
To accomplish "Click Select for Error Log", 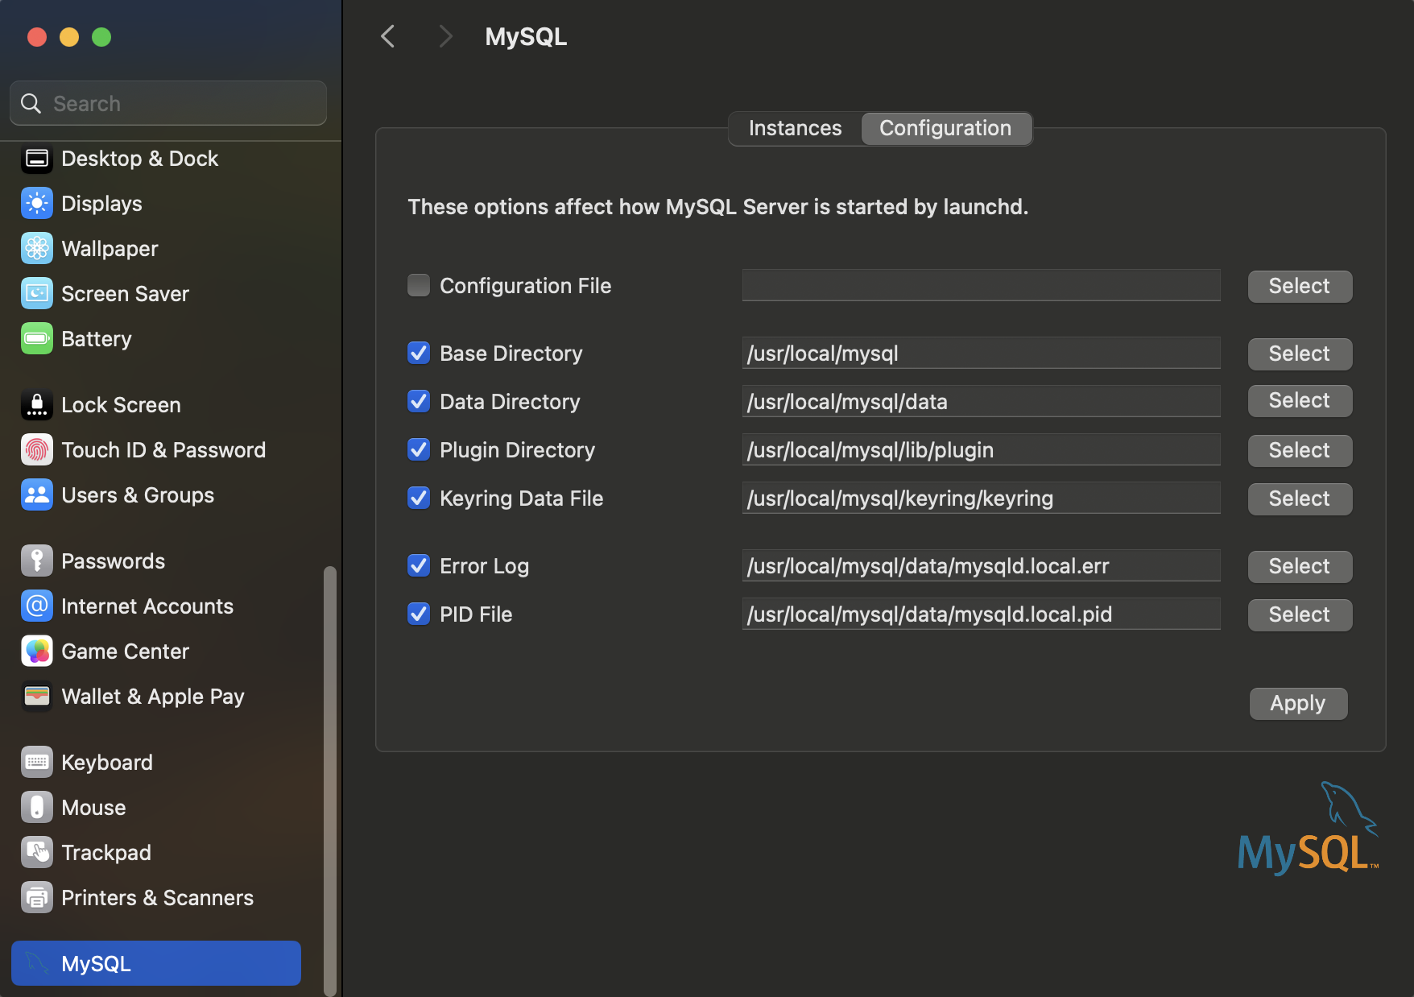I will point(1300,566).
